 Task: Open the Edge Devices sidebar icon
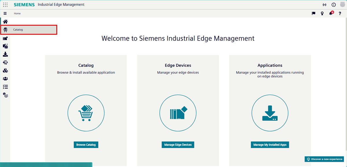click(5, 38)
